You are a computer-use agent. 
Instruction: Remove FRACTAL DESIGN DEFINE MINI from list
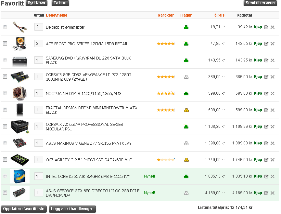(x=273, y=110)
